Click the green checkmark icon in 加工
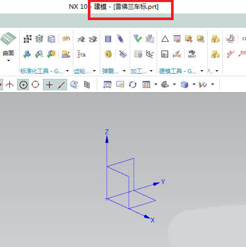Screen dimensions: 246x247 tap(137, 39)
